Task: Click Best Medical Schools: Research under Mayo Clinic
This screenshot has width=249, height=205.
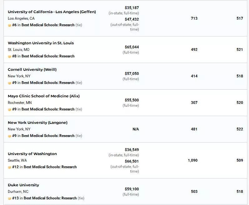Action: click(48, 109)
